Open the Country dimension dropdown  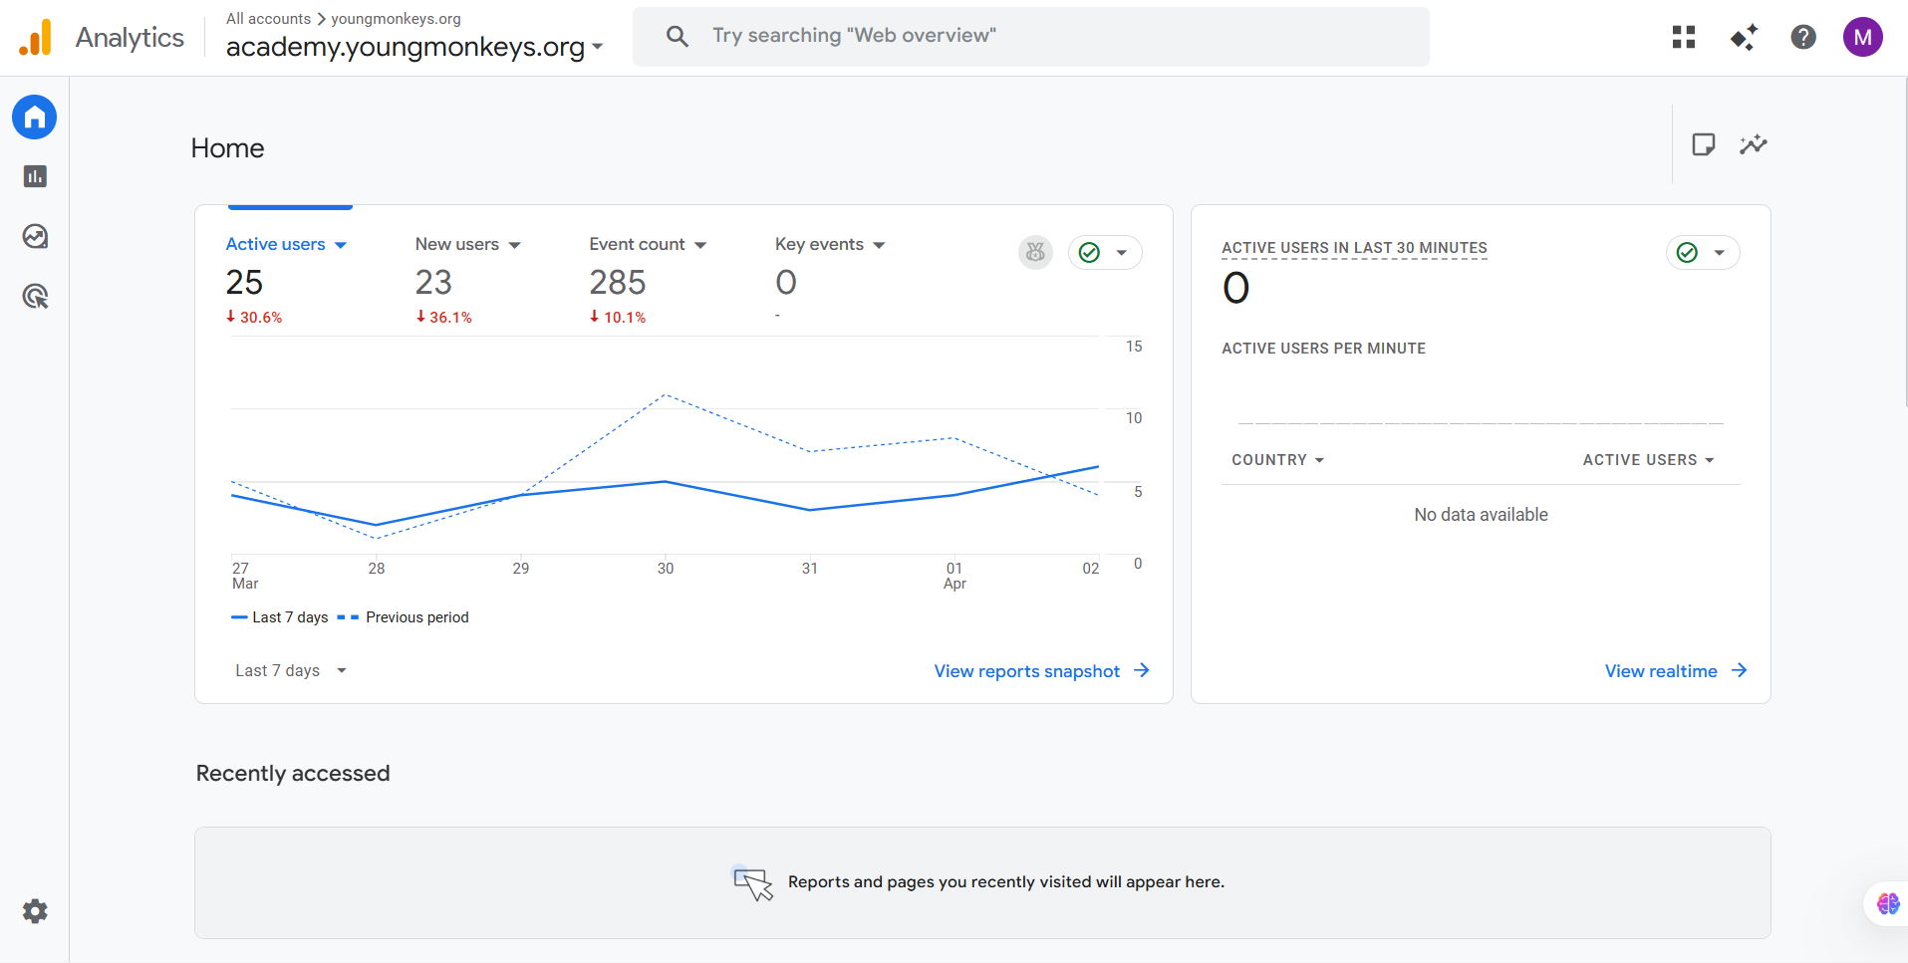click(1277, 460)
